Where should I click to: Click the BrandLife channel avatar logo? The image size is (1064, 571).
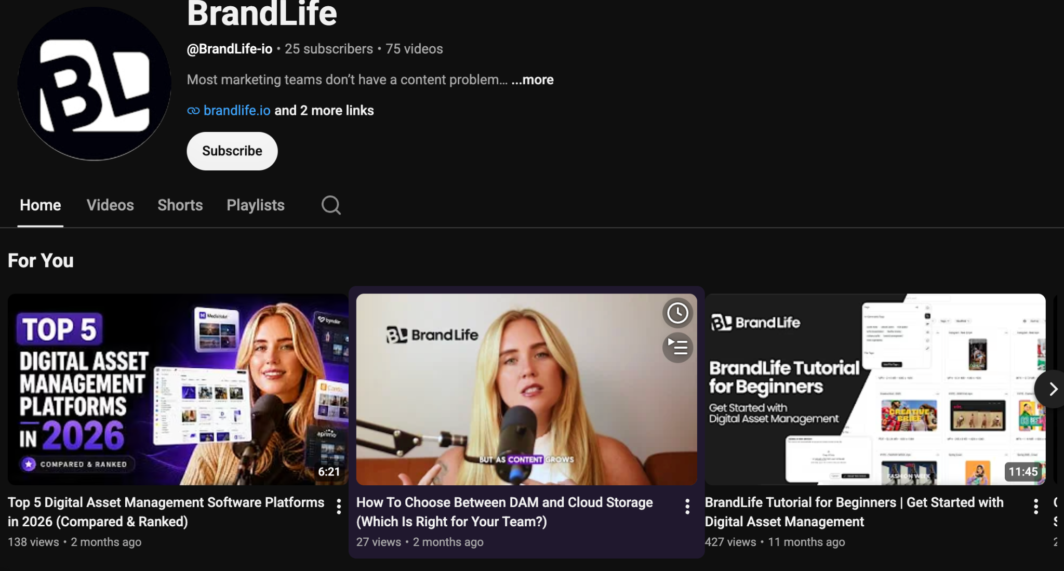[x=94, y=83]
